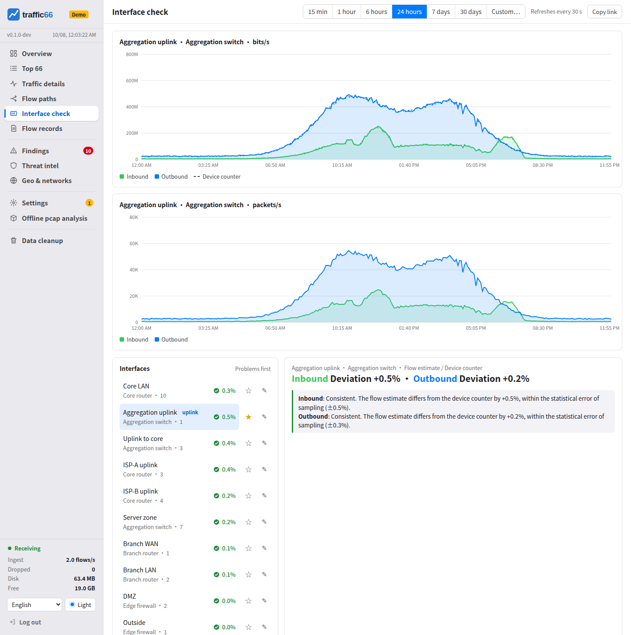Edit the Core LAN interface pencil
Viewport: 631px width, 635px height.
click(264, 390)
